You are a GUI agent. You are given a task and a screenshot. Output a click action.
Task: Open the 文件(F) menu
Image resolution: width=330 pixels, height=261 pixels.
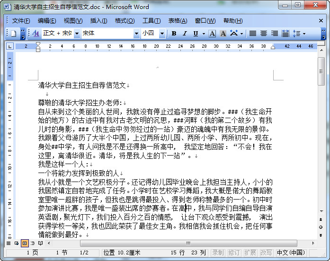coord(21,21)
